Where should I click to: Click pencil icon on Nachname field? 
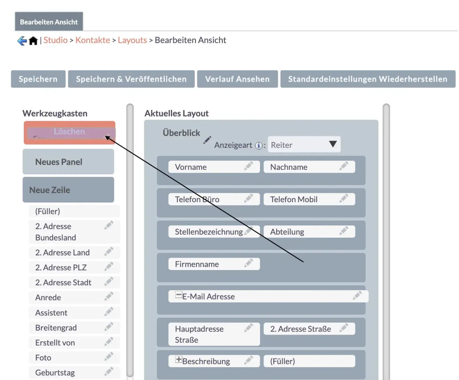tap(344, 166)
